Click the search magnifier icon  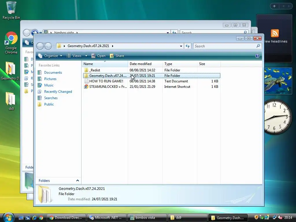click(258, 46)
